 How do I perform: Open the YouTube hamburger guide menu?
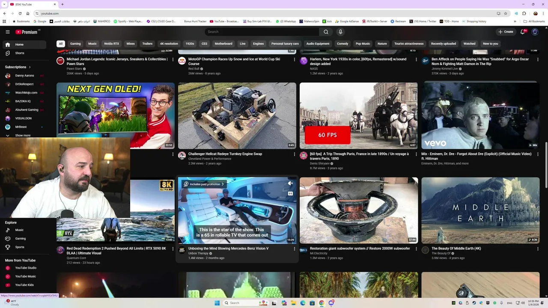coord(8,32)
